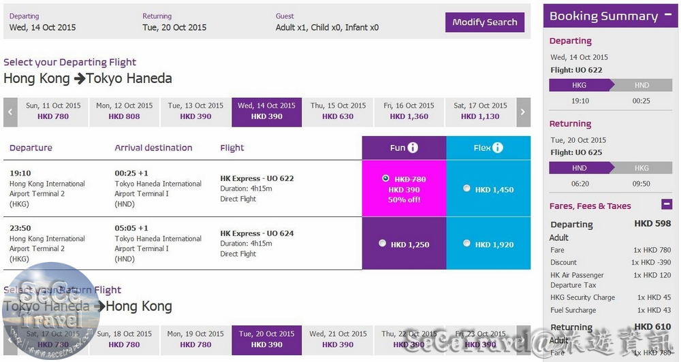Viewport: 681px width, 362px height.
Task: Select Fun fare HKD 1,250 for UO 624
Action: tap(382, 243)
